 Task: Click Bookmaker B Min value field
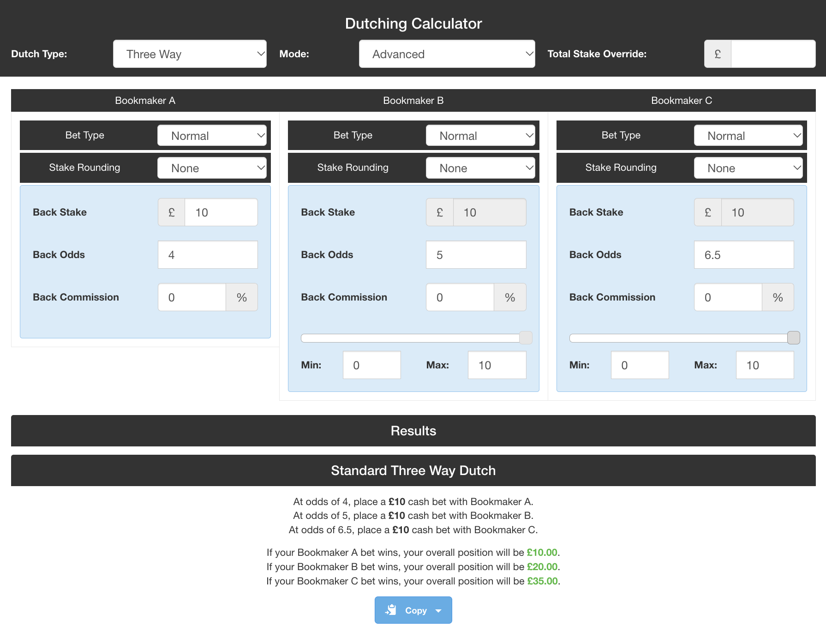[372, 365]
